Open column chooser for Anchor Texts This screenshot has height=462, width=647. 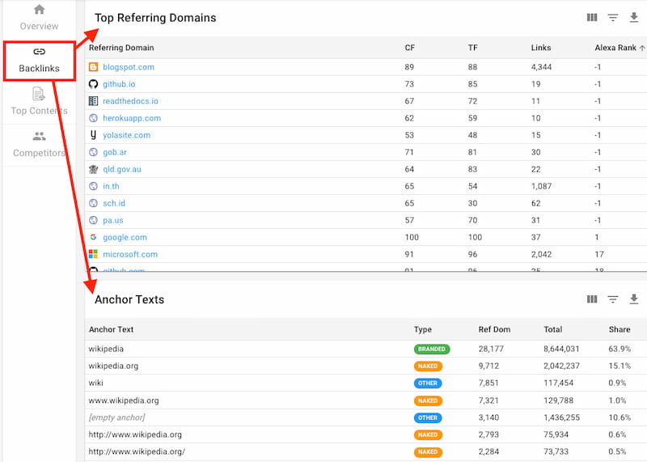[592, 299]
